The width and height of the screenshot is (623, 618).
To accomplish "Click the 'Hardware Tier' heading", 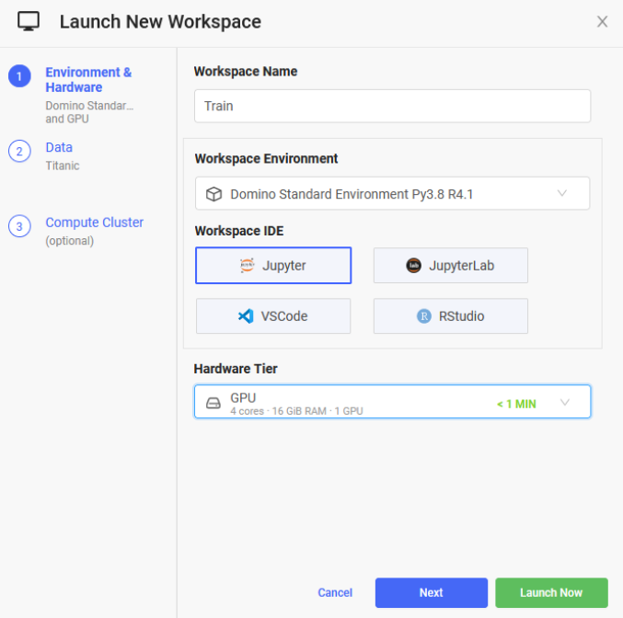I will coord(236,369).
